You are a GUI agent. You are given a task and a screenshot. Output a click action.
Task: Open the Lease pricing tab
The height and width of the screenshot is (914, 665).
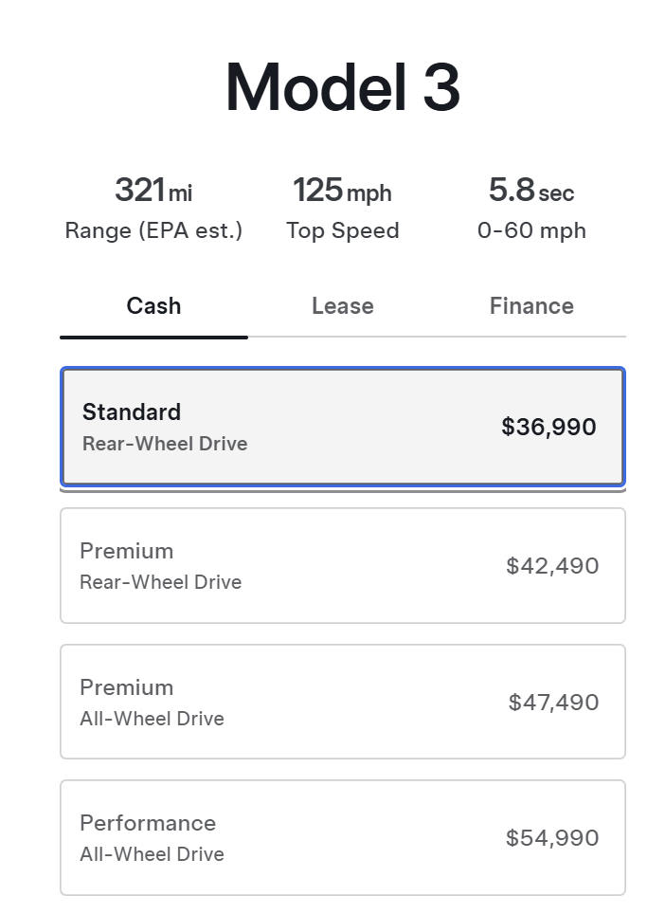click(x=342, y=306)
